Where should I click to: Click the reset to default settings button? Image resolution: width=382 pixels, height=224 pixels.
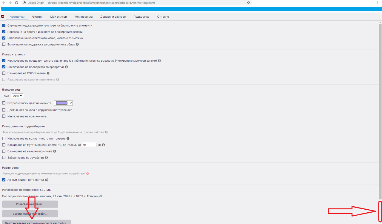[x=36, y=222]
